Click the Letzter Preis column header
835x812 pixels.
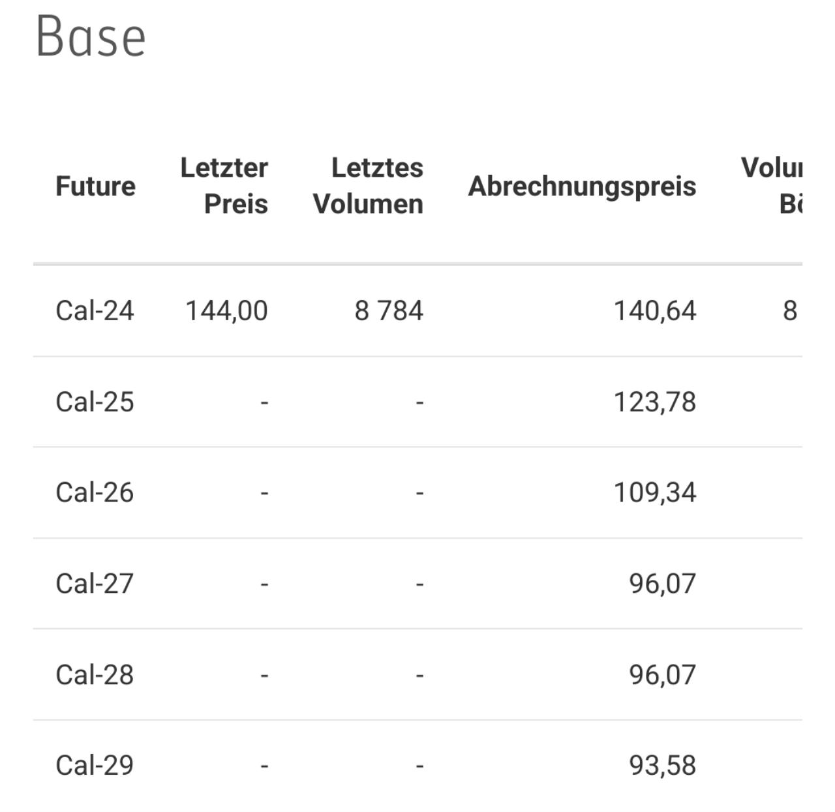(224, 186)
